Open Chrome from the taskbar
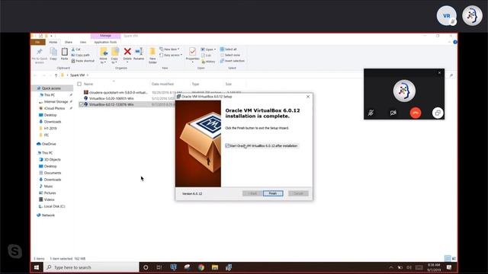The height and width of the screenshot is (274, 488). (201, 267)
